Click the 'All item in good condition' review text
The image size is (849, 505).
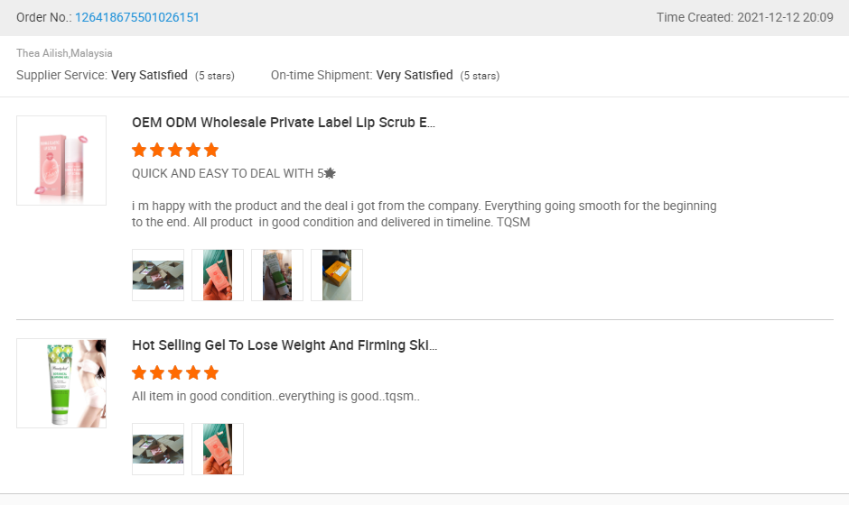(x=275, y=396)
